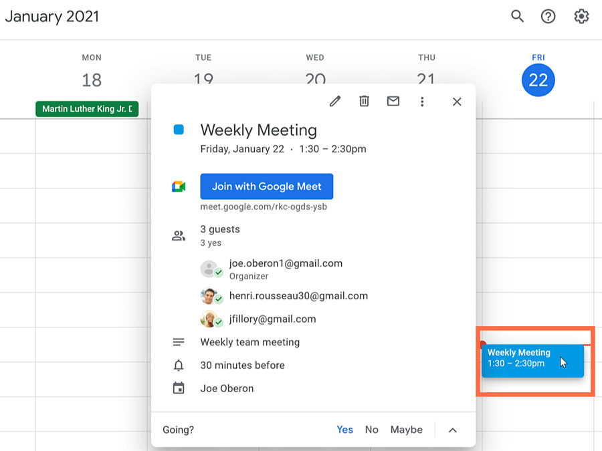Image resolution: width=602 pixels, height=451 pixels.
Task: Click the guests people icon
Action: point(179,235)
